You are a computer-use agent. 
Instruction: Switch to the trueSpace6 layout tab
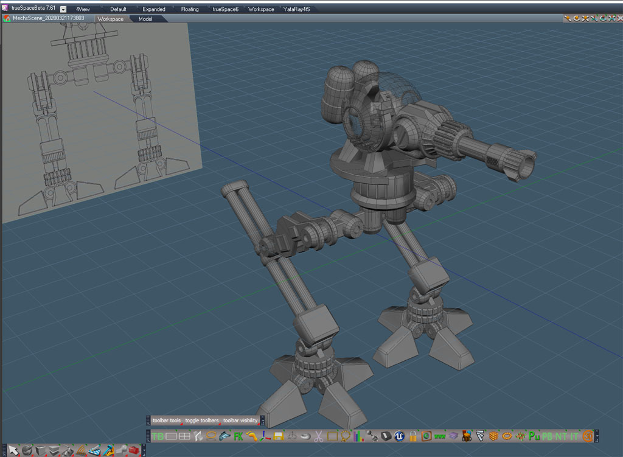[x=225, y=9]
